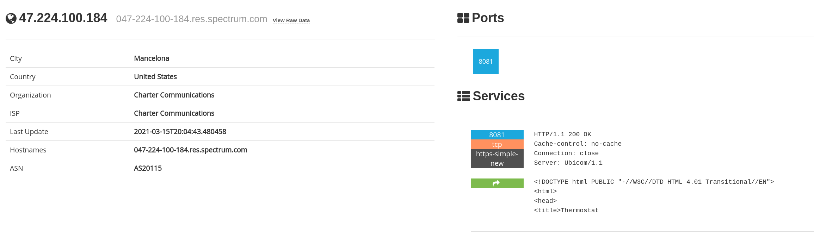
Task: Click the Last Update timestamp value
Action: (180, 132)
